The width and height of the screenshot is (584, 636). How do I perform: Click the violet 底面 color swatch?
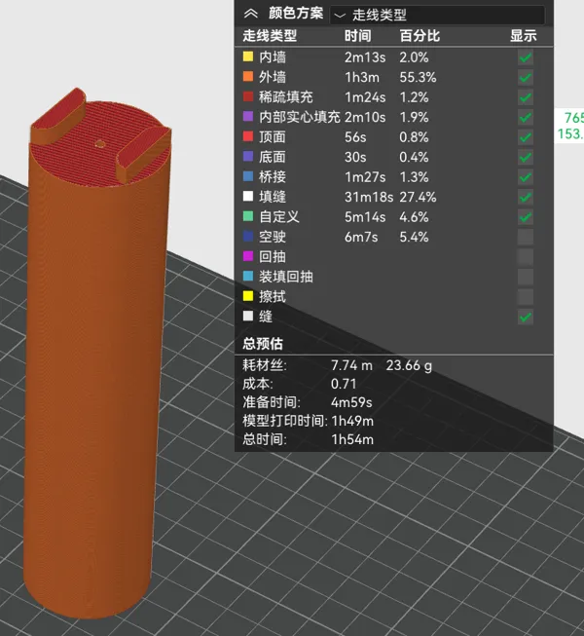[248, 156]
